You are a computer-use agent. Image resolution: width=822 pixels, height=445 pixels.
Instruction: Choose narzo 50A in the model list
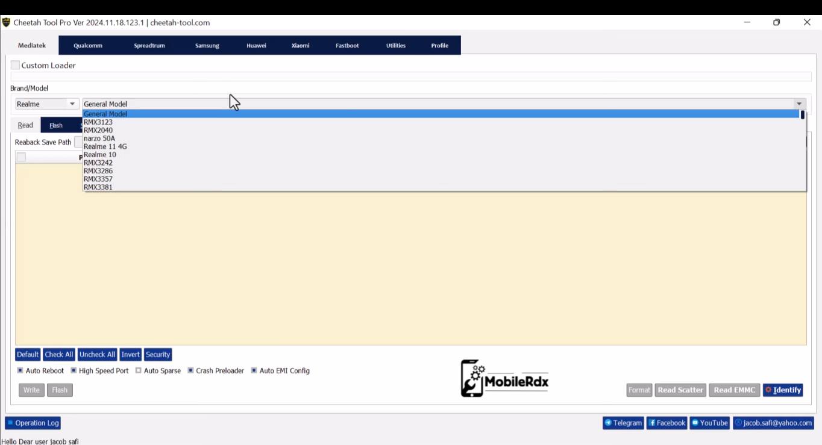(x=441, y=138)
